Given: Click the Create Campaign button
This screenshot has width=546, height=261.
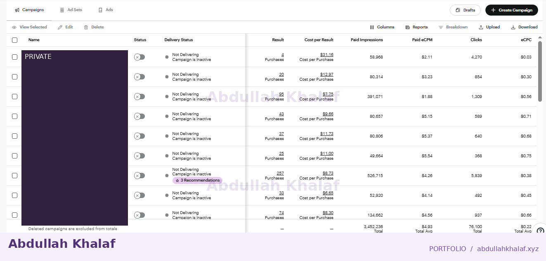Looking at the screenshot, I should coord(512,10).
